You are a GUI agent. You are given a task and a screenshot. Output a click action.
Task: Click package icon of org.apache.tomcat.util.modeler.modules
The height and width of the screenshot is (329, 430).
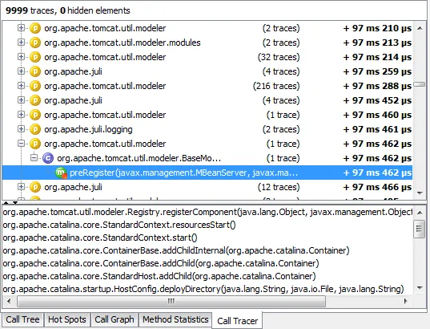(35, 43)
